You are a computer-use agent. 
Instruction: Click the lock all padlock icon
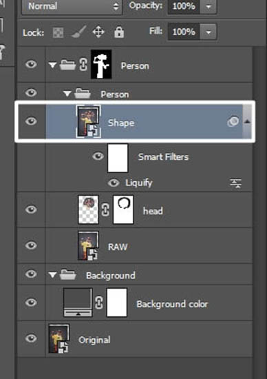point(119,32)
